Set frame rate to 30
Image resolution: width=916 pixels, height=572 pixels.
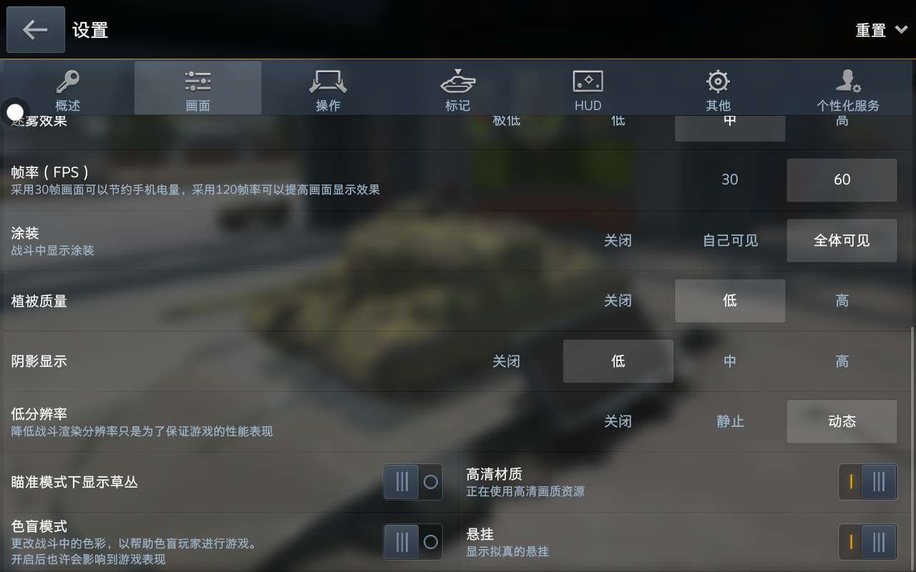(x=730, y=179)
